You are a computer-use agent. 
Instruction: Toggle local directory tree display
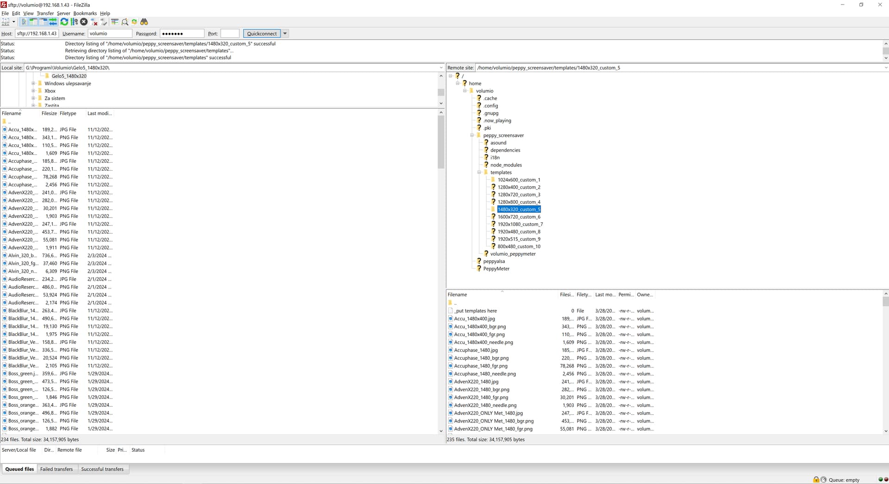[x=33, y=22]
